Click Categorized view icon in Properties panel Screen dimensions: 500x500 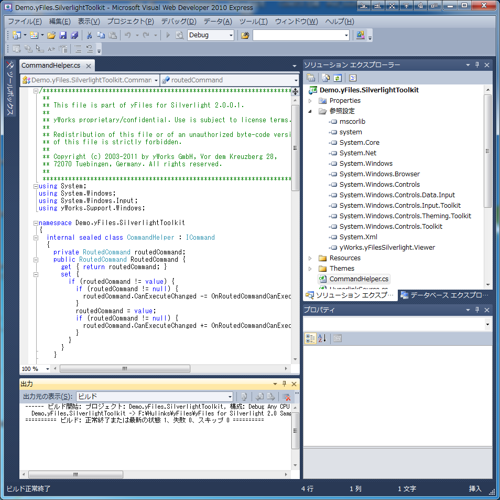310,338
